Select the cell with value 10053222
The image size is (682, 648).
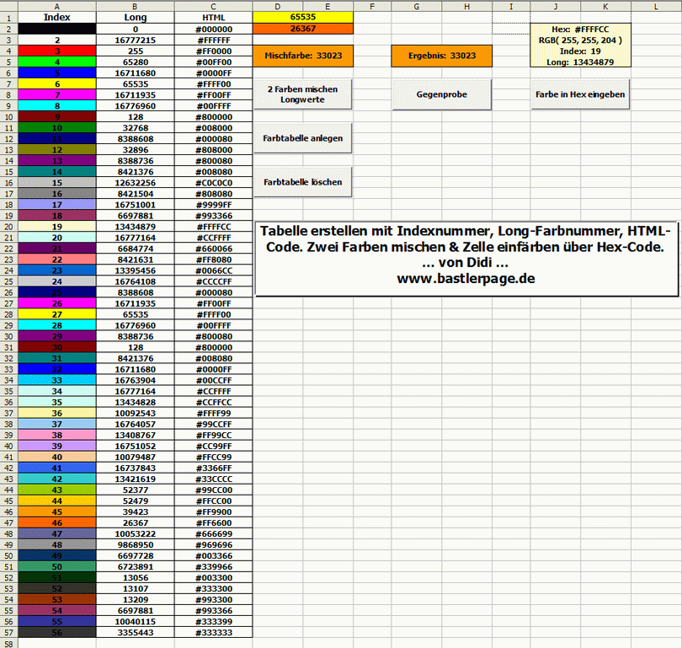[136, 533]
